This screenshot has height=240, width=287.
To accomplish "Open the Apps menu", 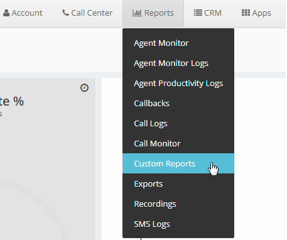I will coord(256,13).
